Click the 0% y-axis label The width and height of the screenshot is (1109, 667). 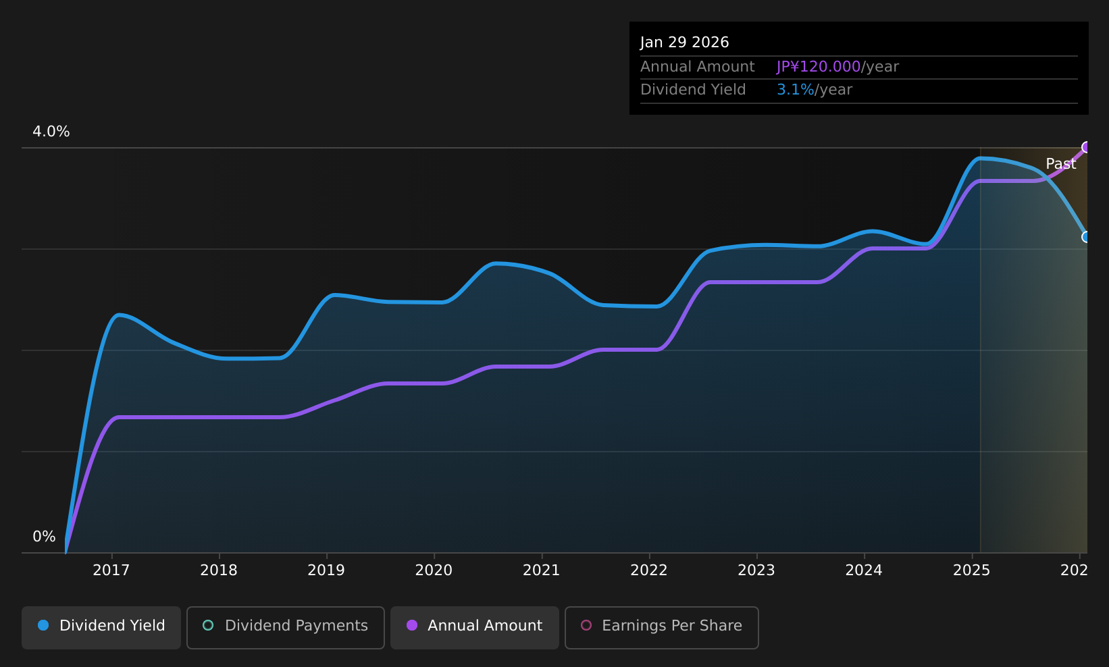tap(44, 537)
